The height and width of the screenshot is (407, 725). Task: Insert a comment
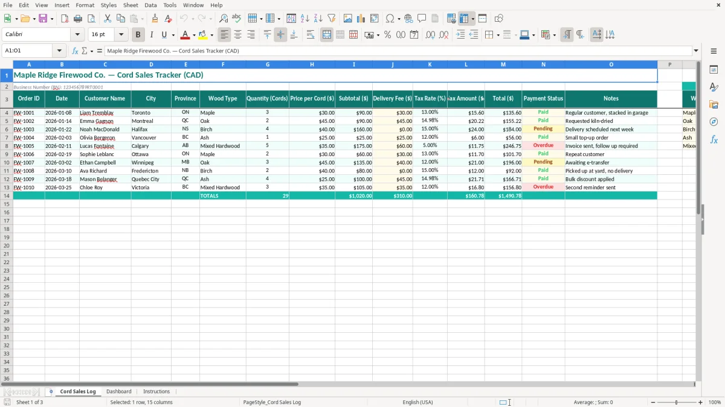pos(422,19)
